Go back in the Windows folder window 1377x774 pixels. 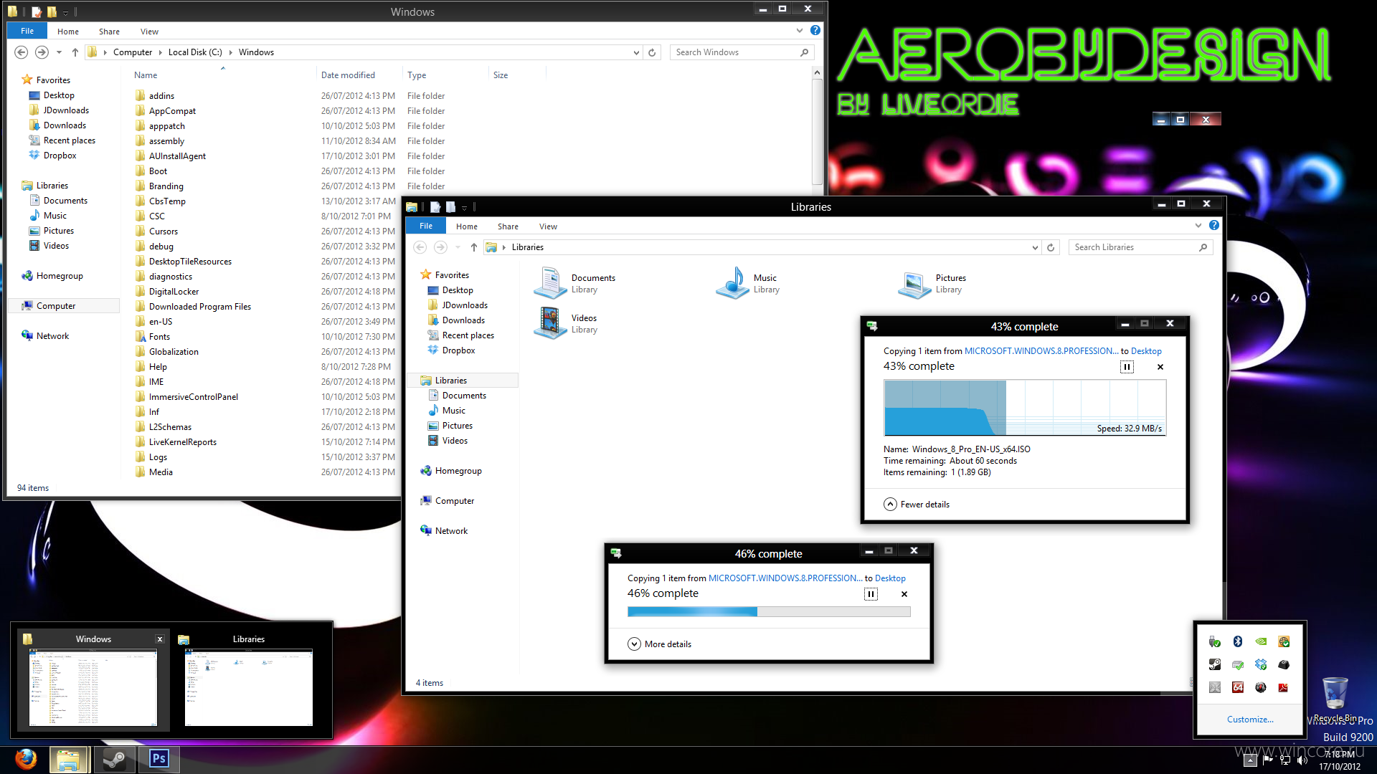[x=22, y=52]
